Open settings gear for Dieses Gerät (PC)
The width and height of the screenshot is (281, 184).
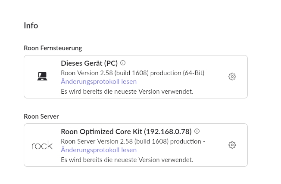(x=232, y=77)
